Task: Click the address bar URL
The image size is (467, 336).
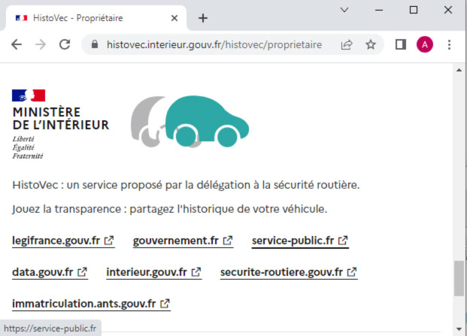Action: [x=214, y=44]
